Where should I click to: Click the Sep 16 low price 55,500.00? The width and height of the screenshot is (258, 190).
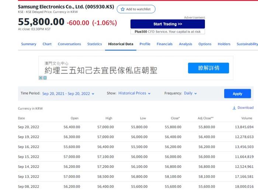point(139,147)
